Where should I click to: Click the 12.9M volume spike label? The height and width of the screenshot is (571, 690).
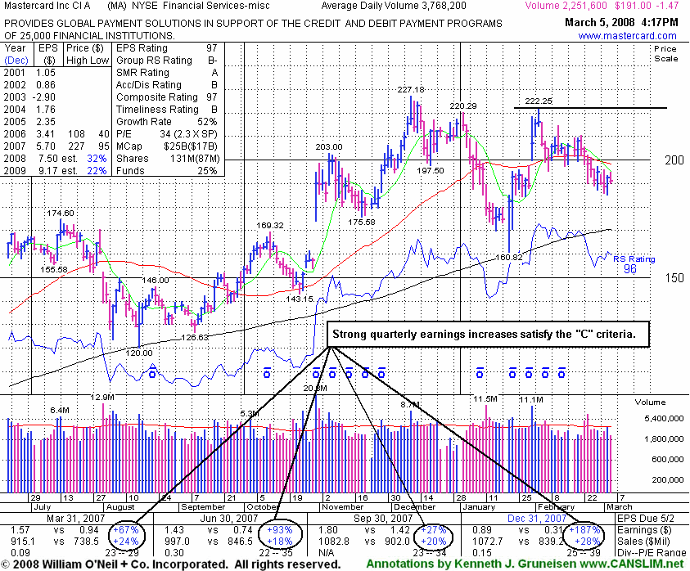click(102, 398)
